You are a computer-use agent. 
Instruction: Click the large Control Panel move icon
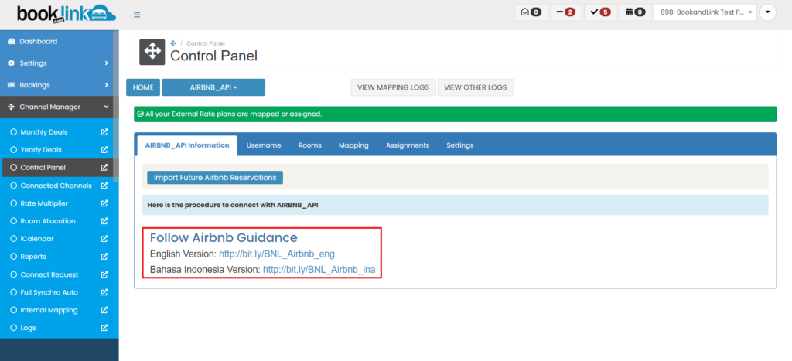(x=152, y=52)
